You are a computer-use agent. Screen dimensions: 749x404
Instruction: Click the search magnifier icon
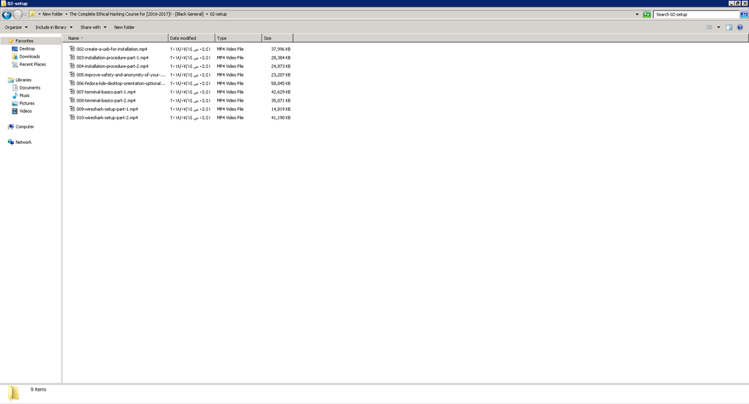744,15
